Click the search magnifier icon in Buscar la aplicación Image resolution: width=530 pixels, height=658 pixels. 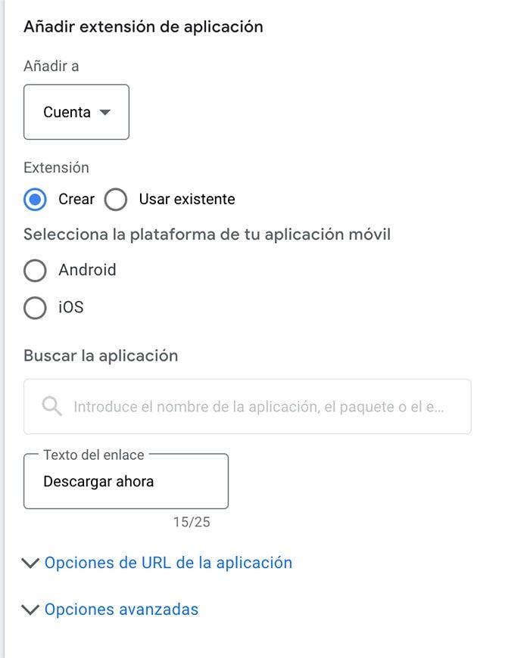click(x=51, y=406)
